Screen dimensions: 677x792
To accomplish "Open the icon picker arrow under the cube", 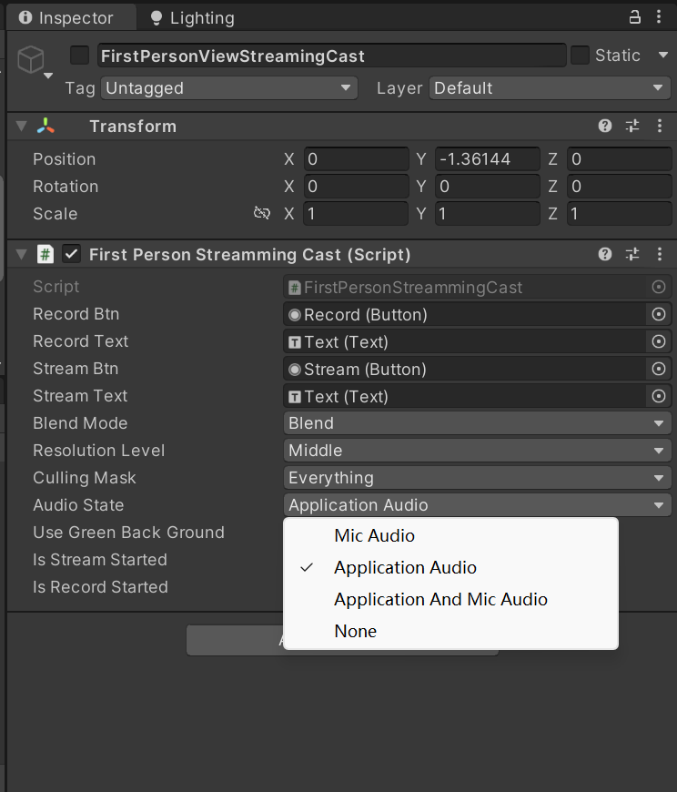I will [48, 76].
